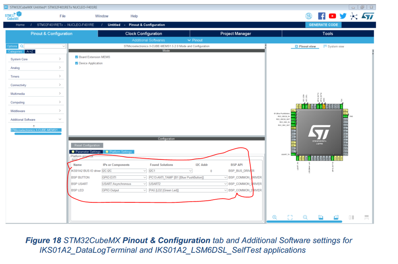Zoom out of the pinout view

tap(305, 217)
